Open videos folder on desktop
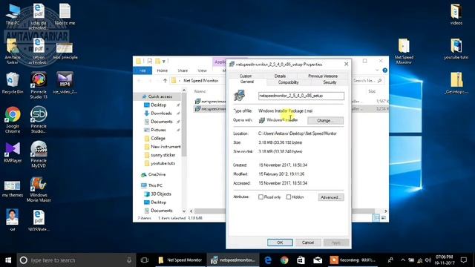The image size is (475, 267). click(456, 14)
